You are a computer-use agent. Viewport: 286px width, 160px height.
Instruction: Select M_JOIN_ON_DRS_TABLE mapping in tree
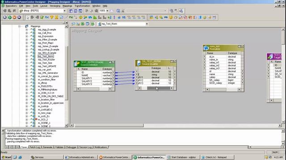pos(50,96)
